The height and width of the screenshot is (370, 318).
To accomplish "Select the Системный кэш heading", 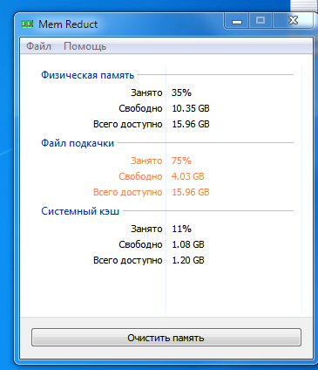I will tap(80, 211).
